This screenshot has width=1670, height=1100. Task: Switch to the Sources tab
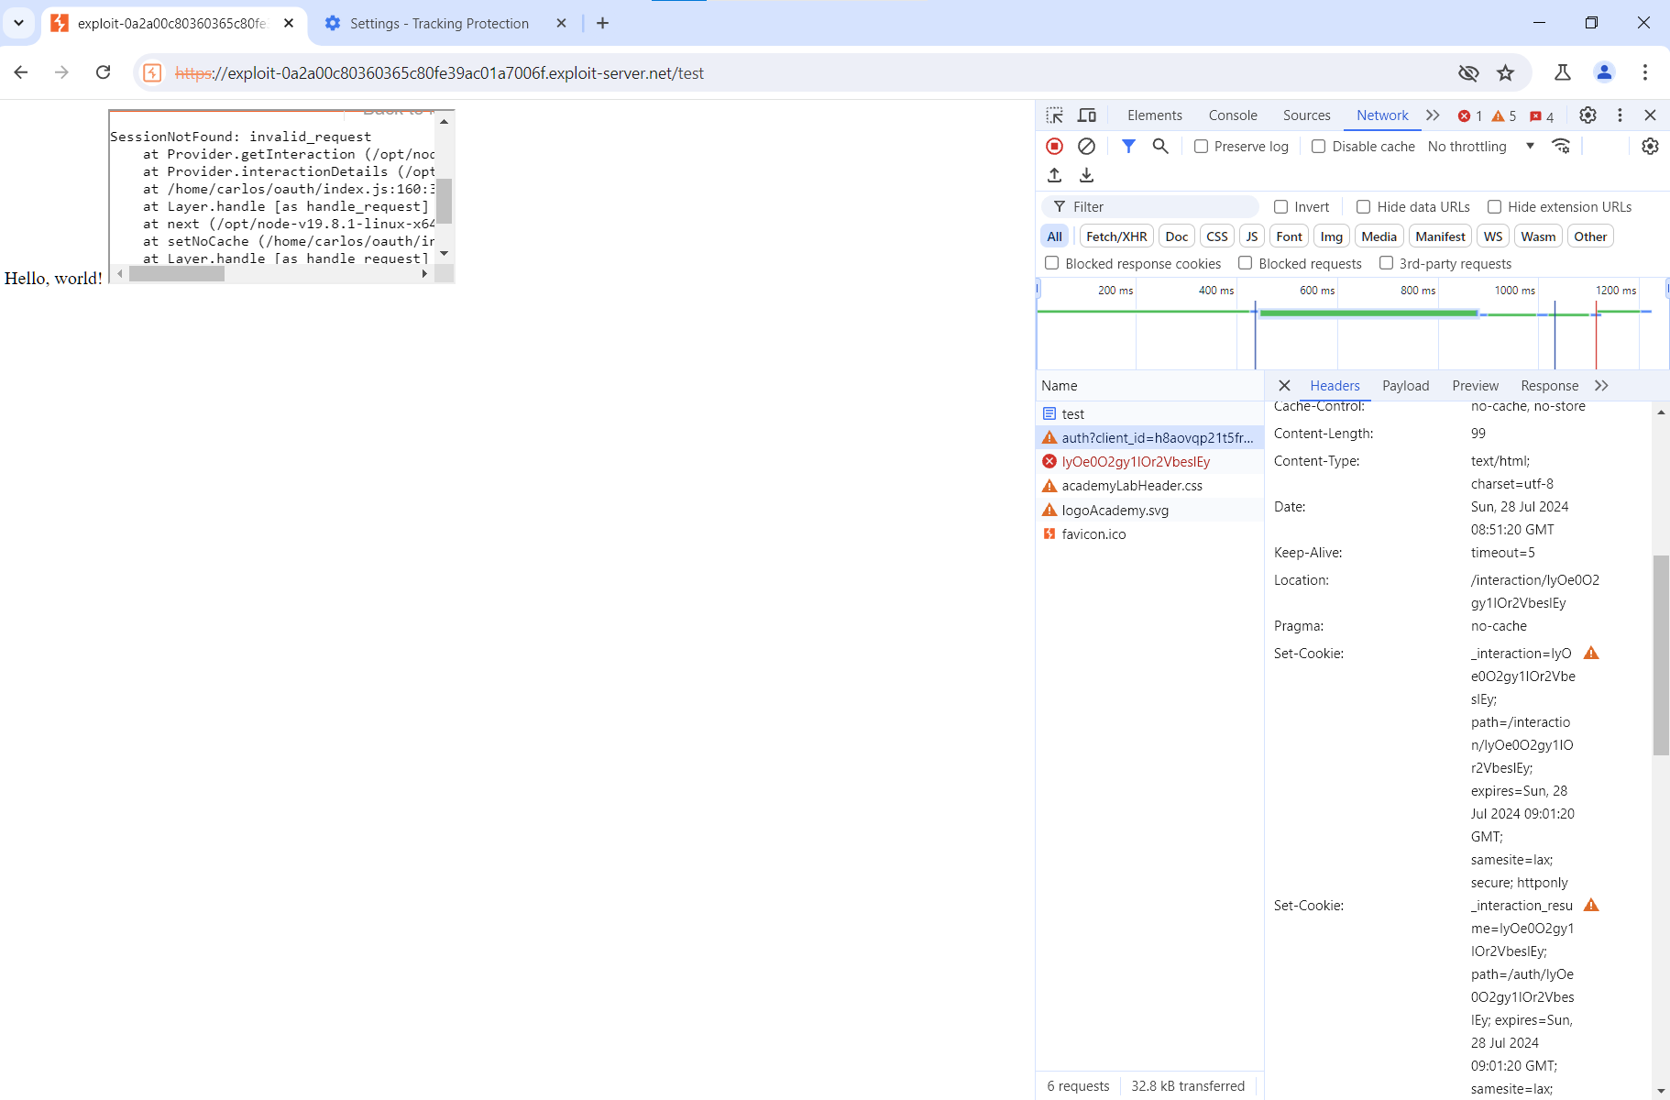[x=1307, y=115]
